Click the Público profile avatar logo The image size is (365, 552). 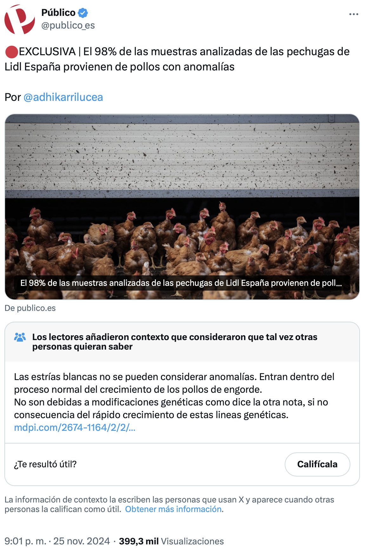[20, 19]
